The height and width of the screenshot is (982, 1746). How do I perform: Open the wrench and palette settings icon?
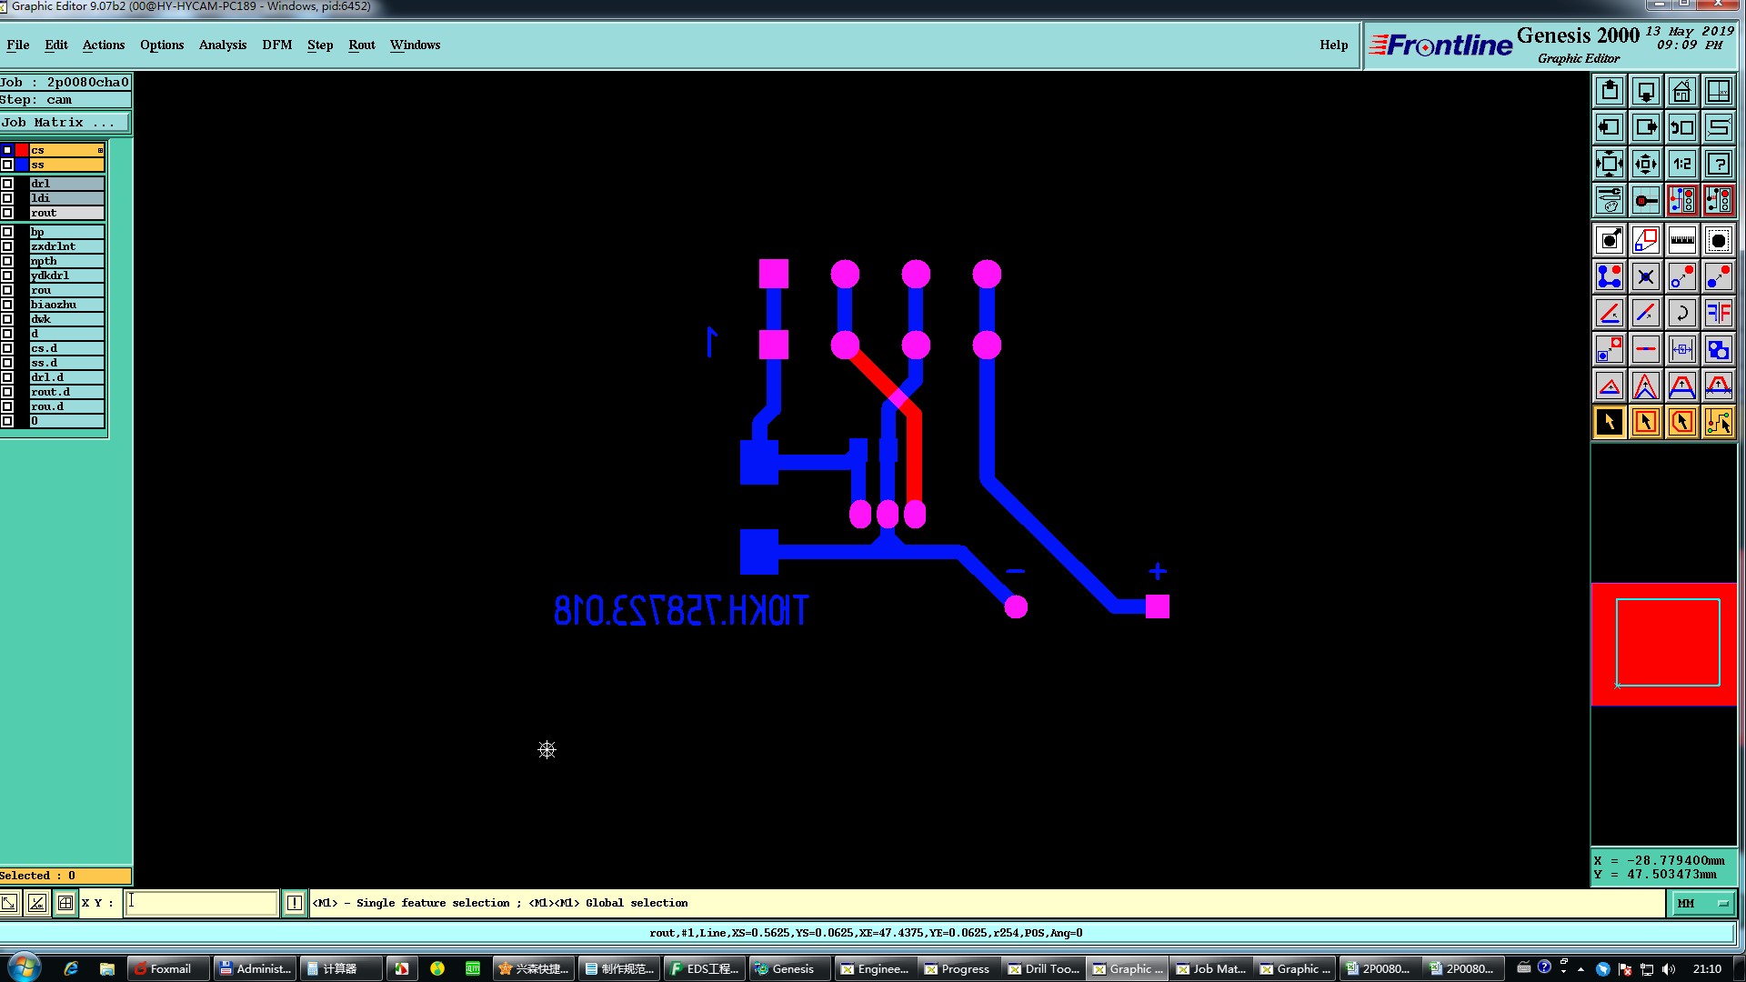coord(1609,199)
